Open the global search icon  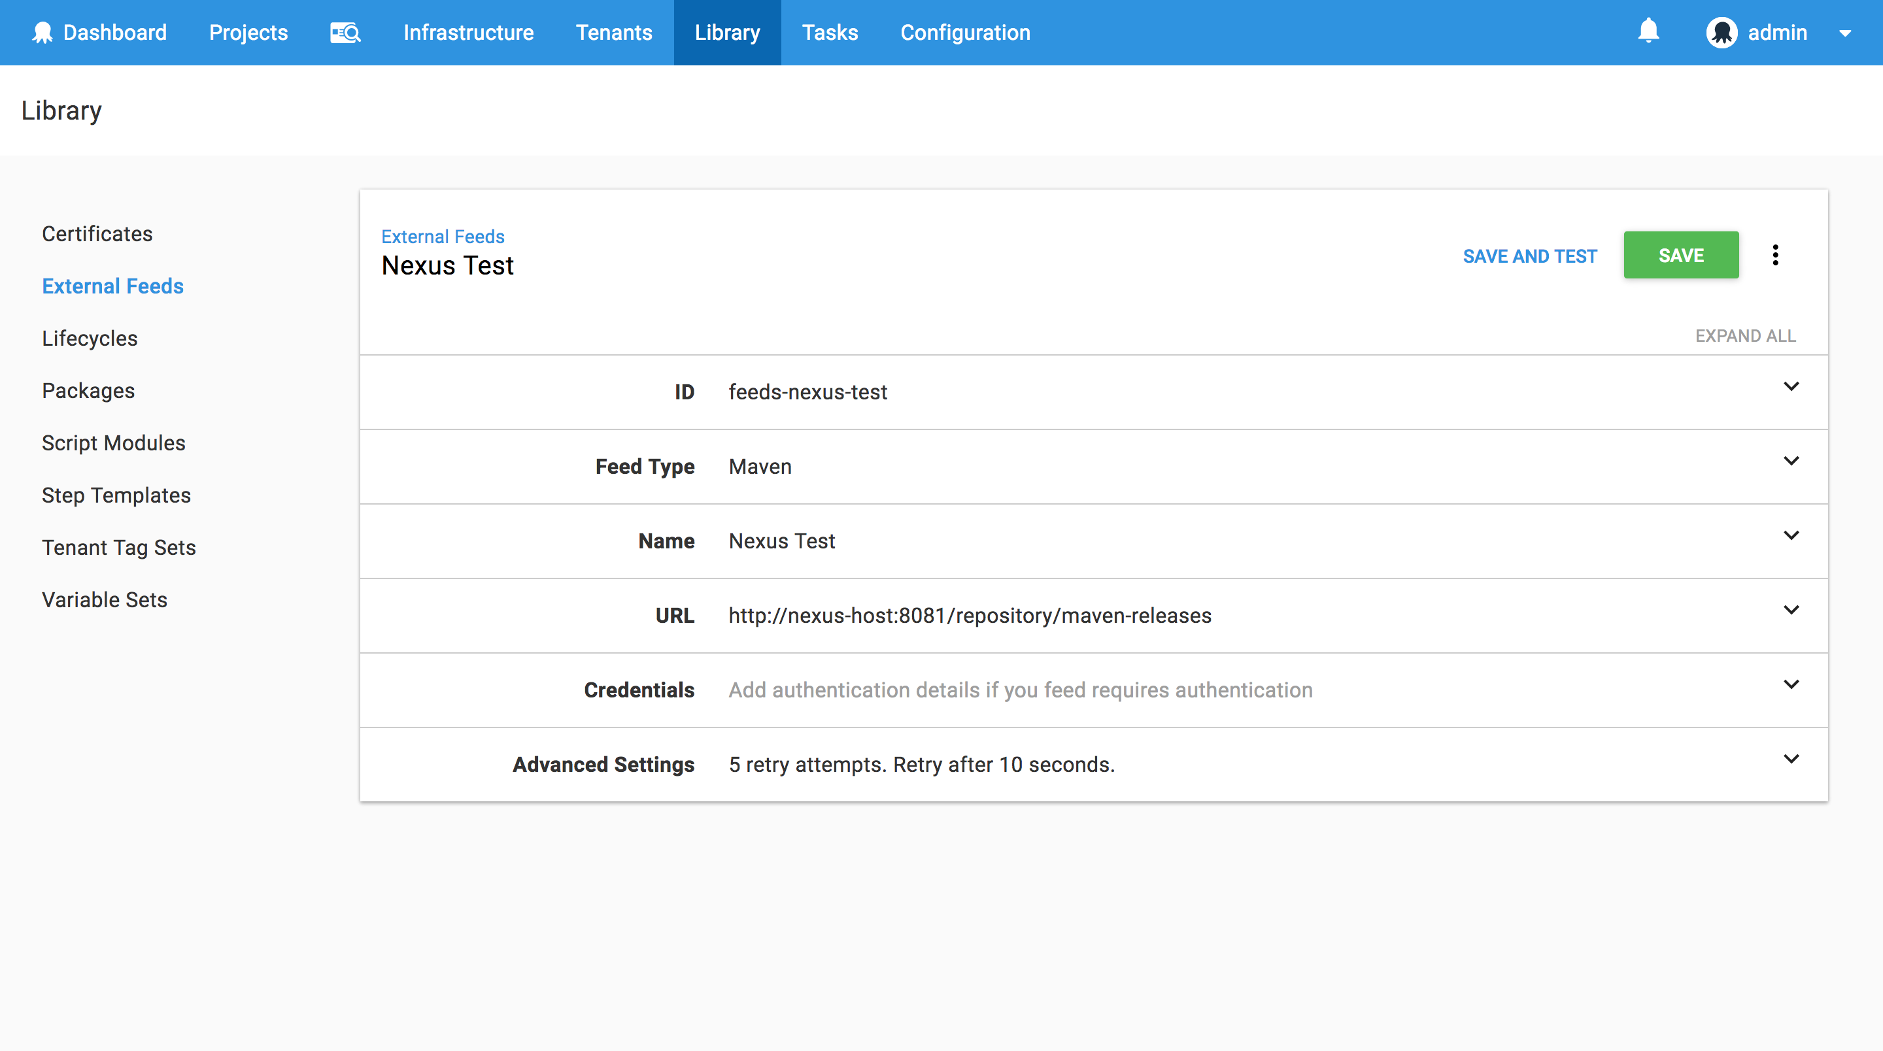pyautogui.click(x=345, y=32)
